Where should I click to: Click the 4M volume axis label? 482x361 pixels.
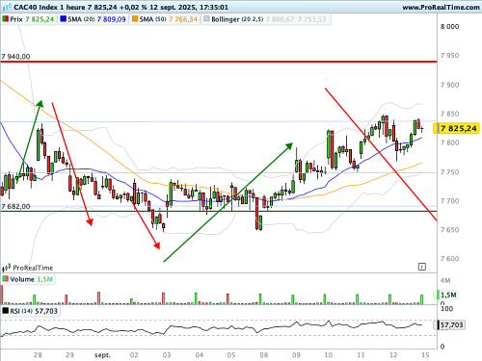(445, 280)
